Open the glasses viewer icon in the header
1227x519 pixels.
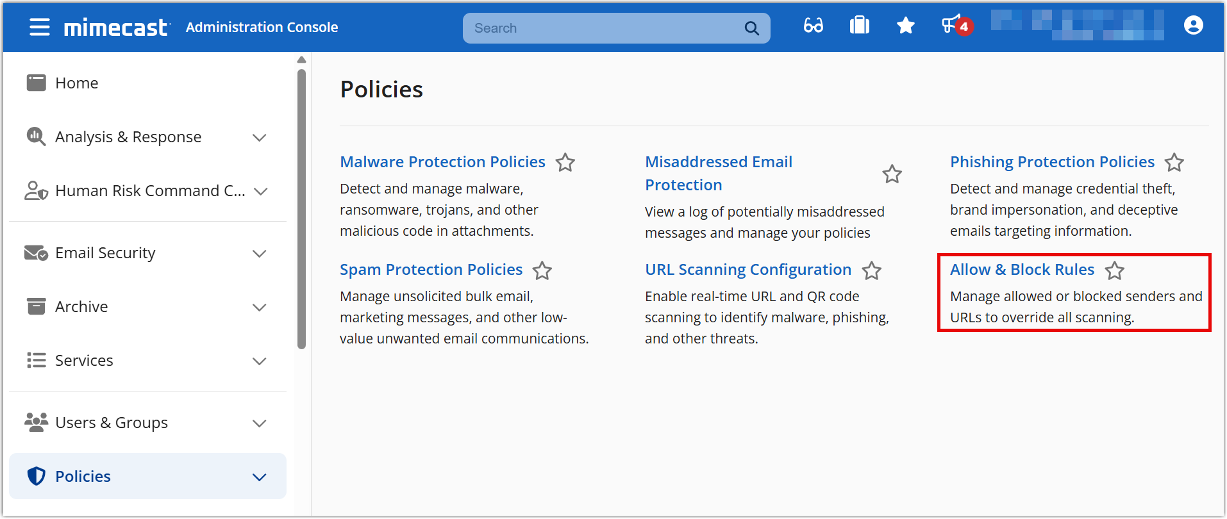[x=813, y=26]
